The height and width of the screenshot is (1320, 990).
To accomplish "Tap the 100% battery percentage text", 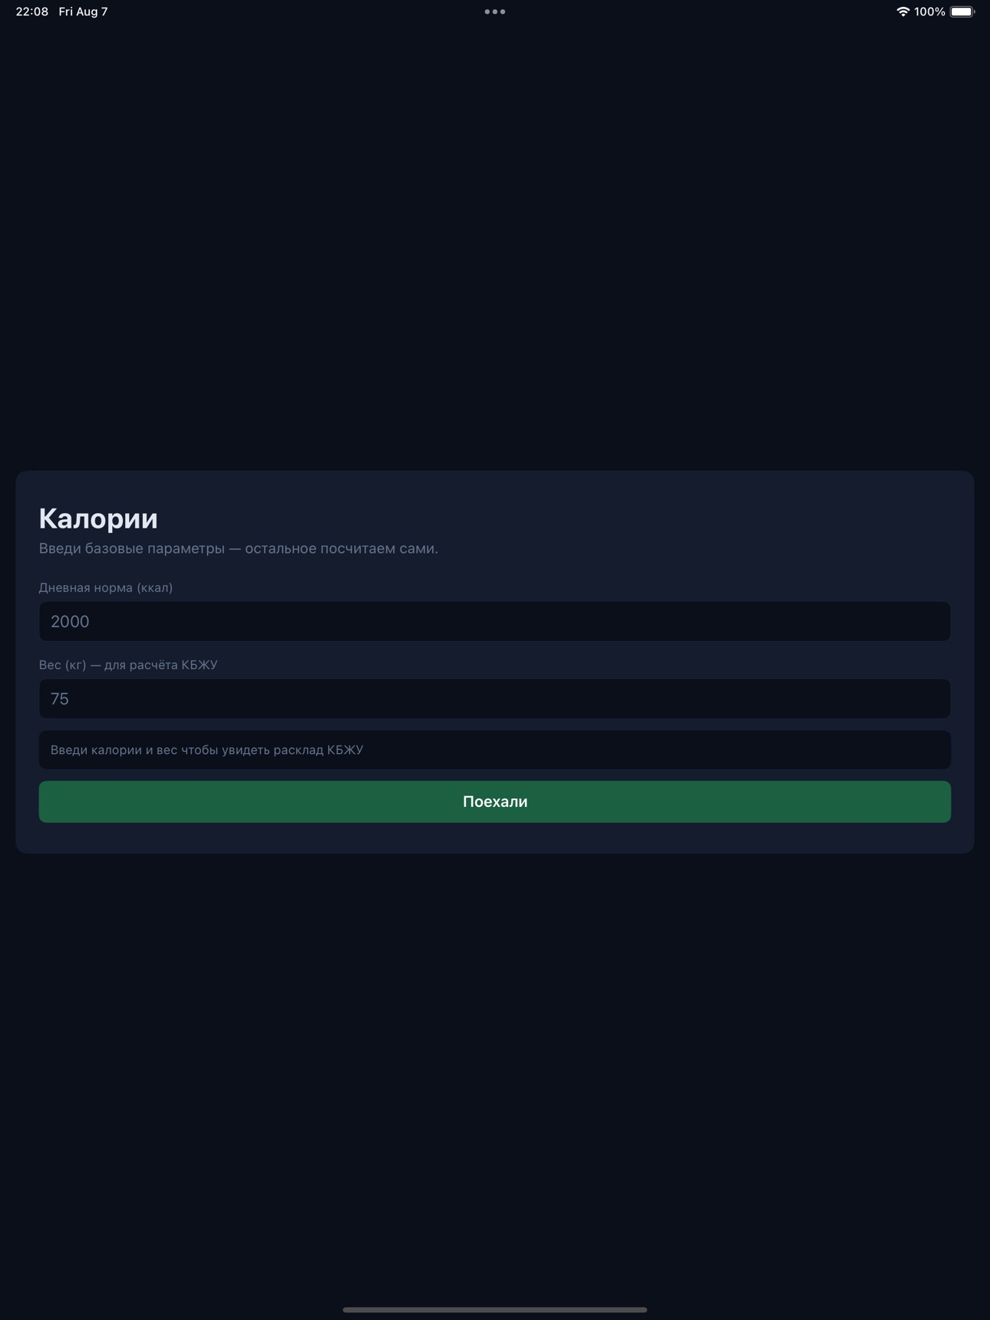I will (929, 12).
